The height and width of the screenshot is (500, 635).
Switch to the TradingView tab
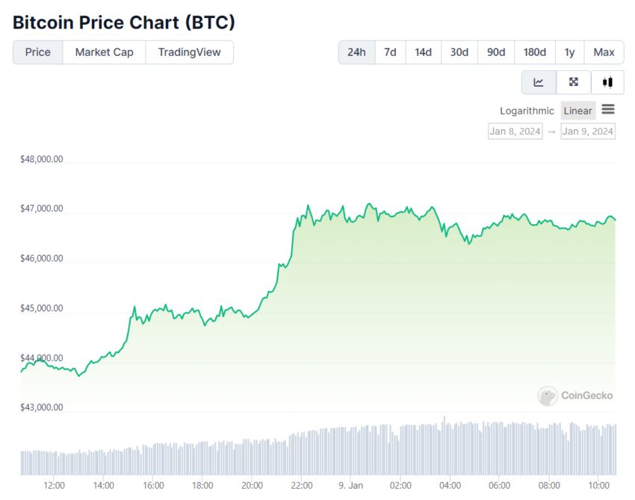(x=190, y=52)
